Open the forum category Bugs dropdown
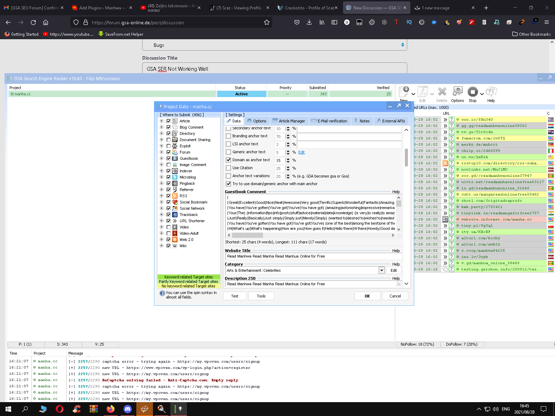 [x=274, y=45]
